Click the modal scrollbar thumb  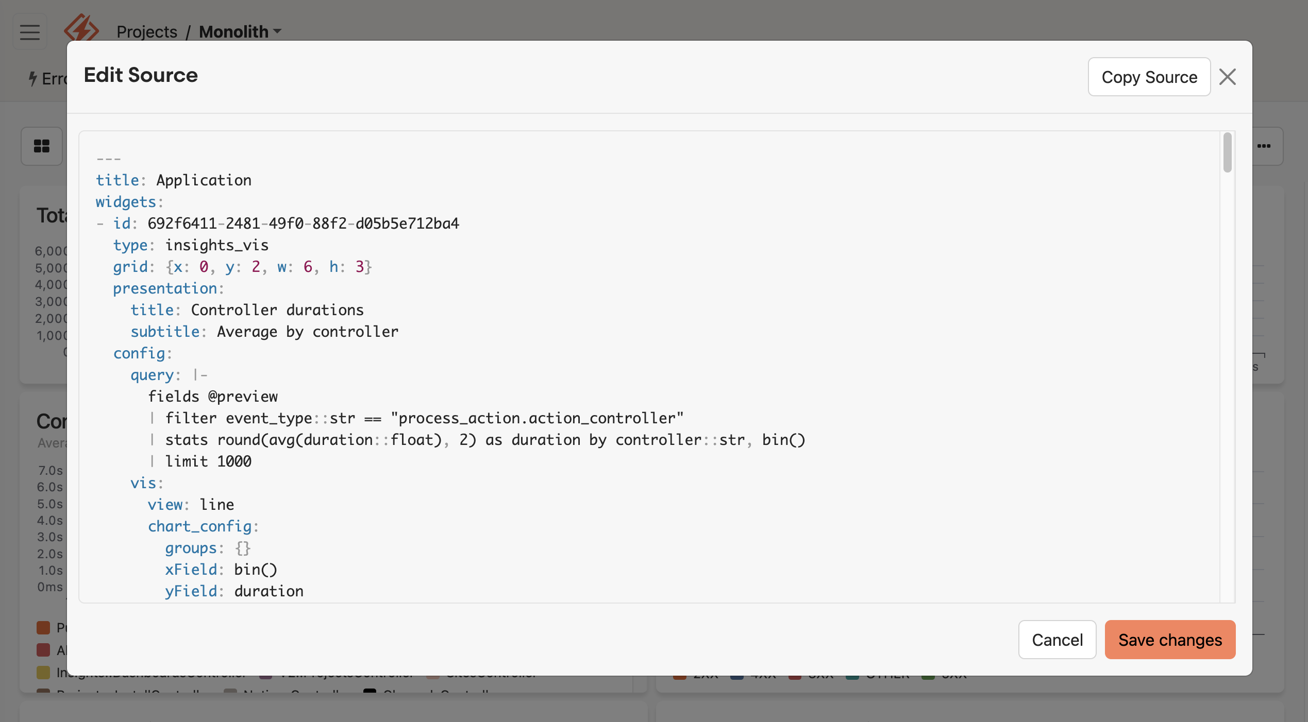[1227, 153]
